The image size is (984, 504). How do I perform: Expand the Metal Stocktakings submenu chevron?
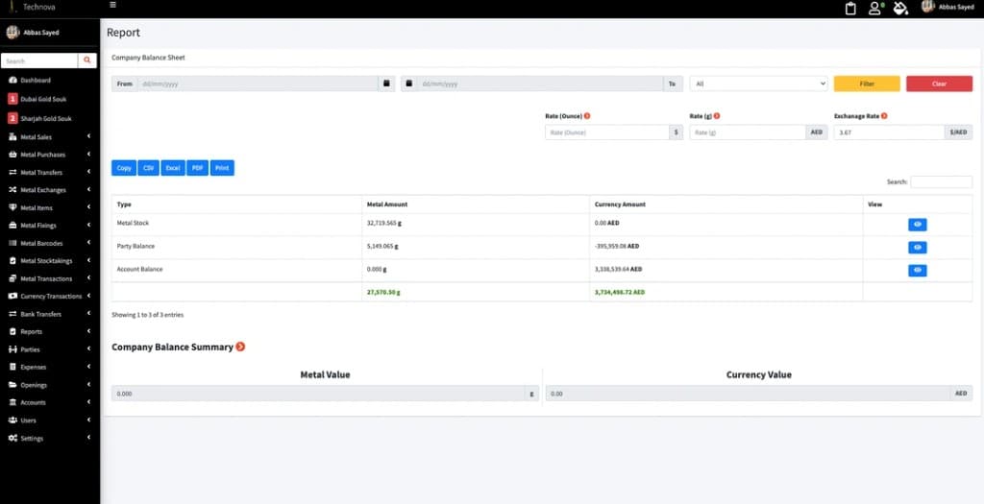[x=88, y=261]
